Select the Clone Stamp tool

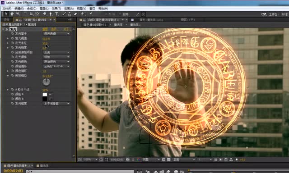[x=70, y=14]
